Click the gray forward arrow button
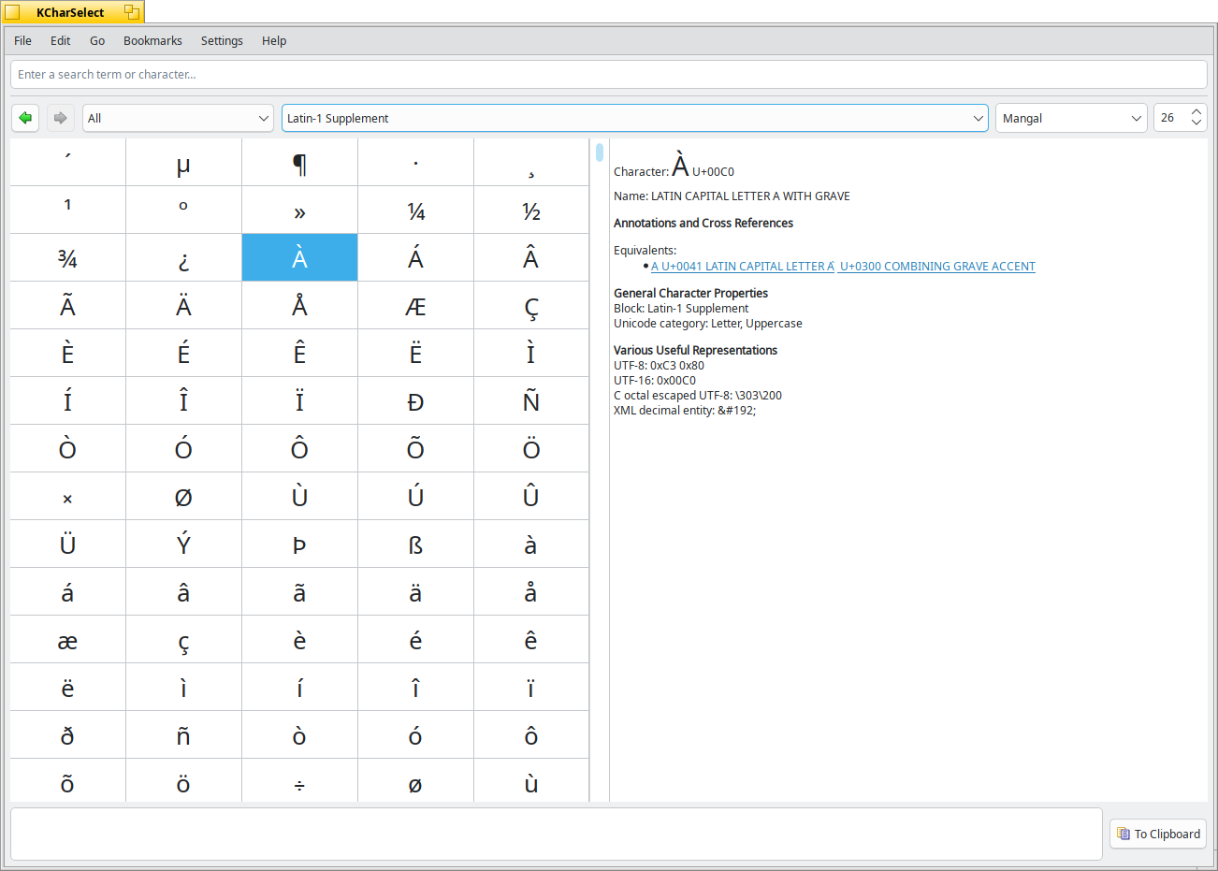 (x=60, y=118)
